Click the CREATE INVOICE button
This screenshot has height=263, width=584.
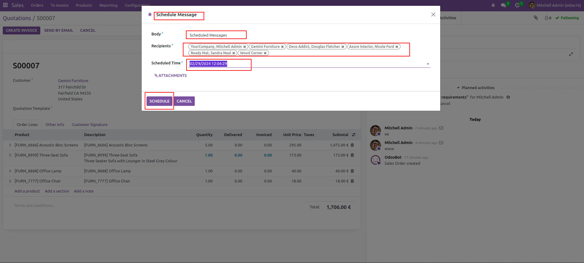click(x=21, y=31)
